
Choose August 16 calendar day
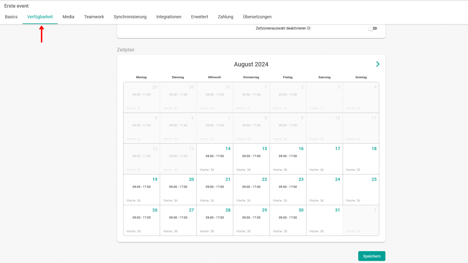point(288,159)
